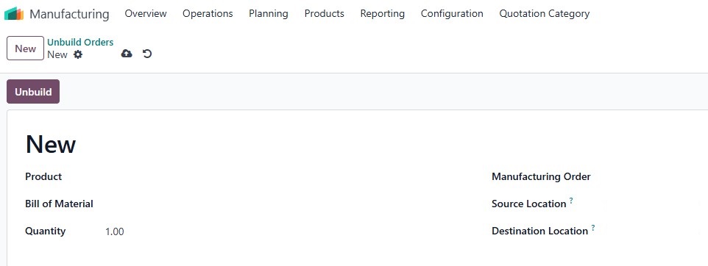
Task: Expand the Reporting menu
Action: [x=383, y=13]
